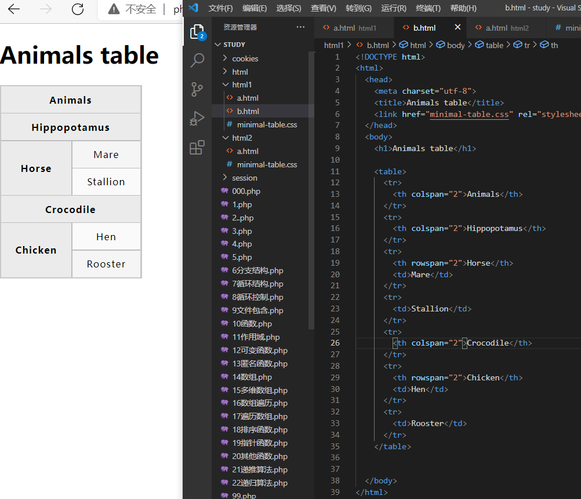The height and width of the screenshot is (499, 581).
Task: Open the 编辑(E) menu
Action: tap(255, 8)
